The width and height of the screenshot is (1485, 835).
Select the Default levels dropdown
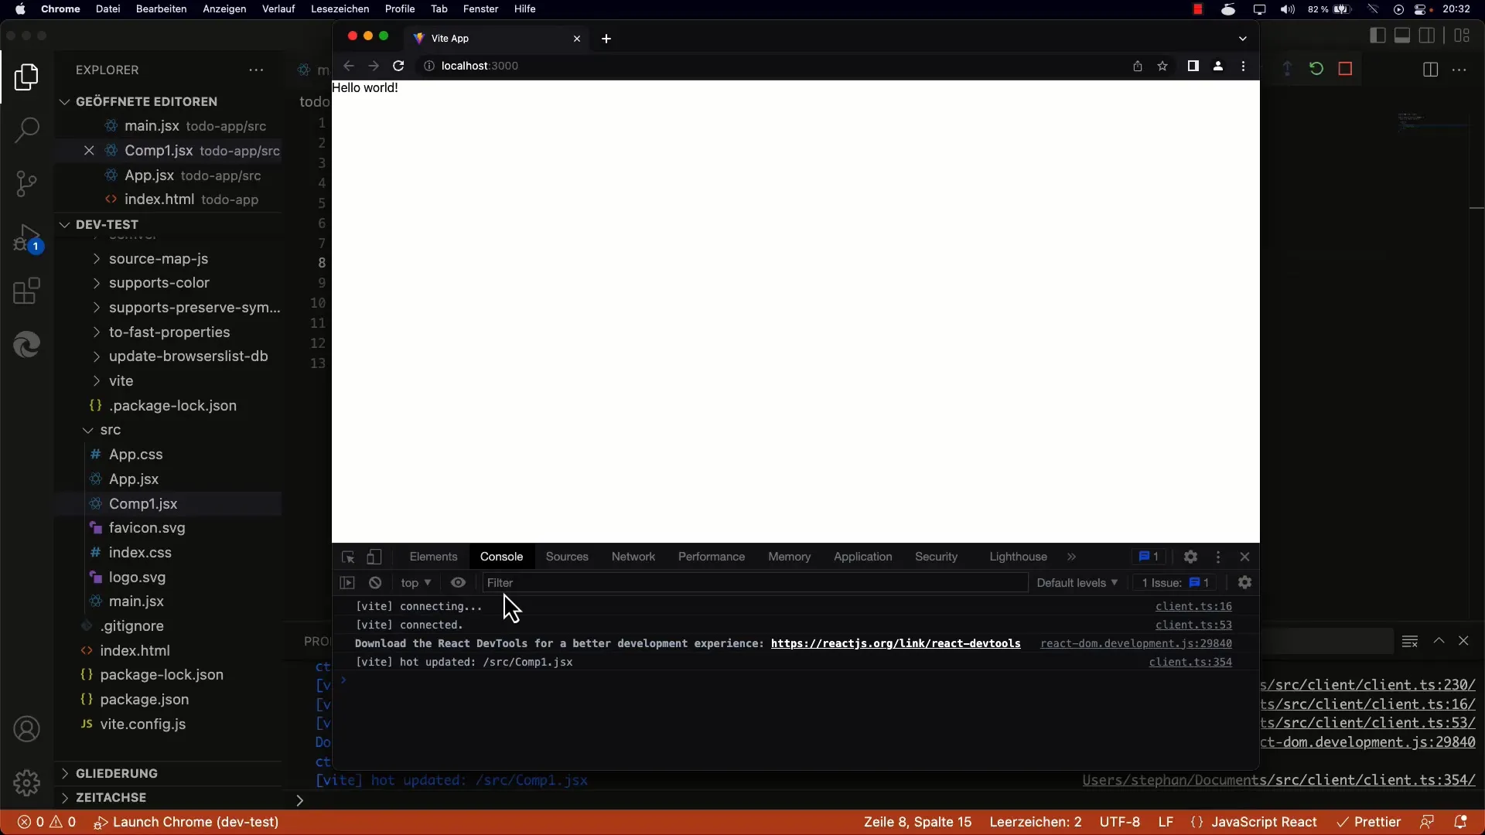click(x=1074, y=582)
